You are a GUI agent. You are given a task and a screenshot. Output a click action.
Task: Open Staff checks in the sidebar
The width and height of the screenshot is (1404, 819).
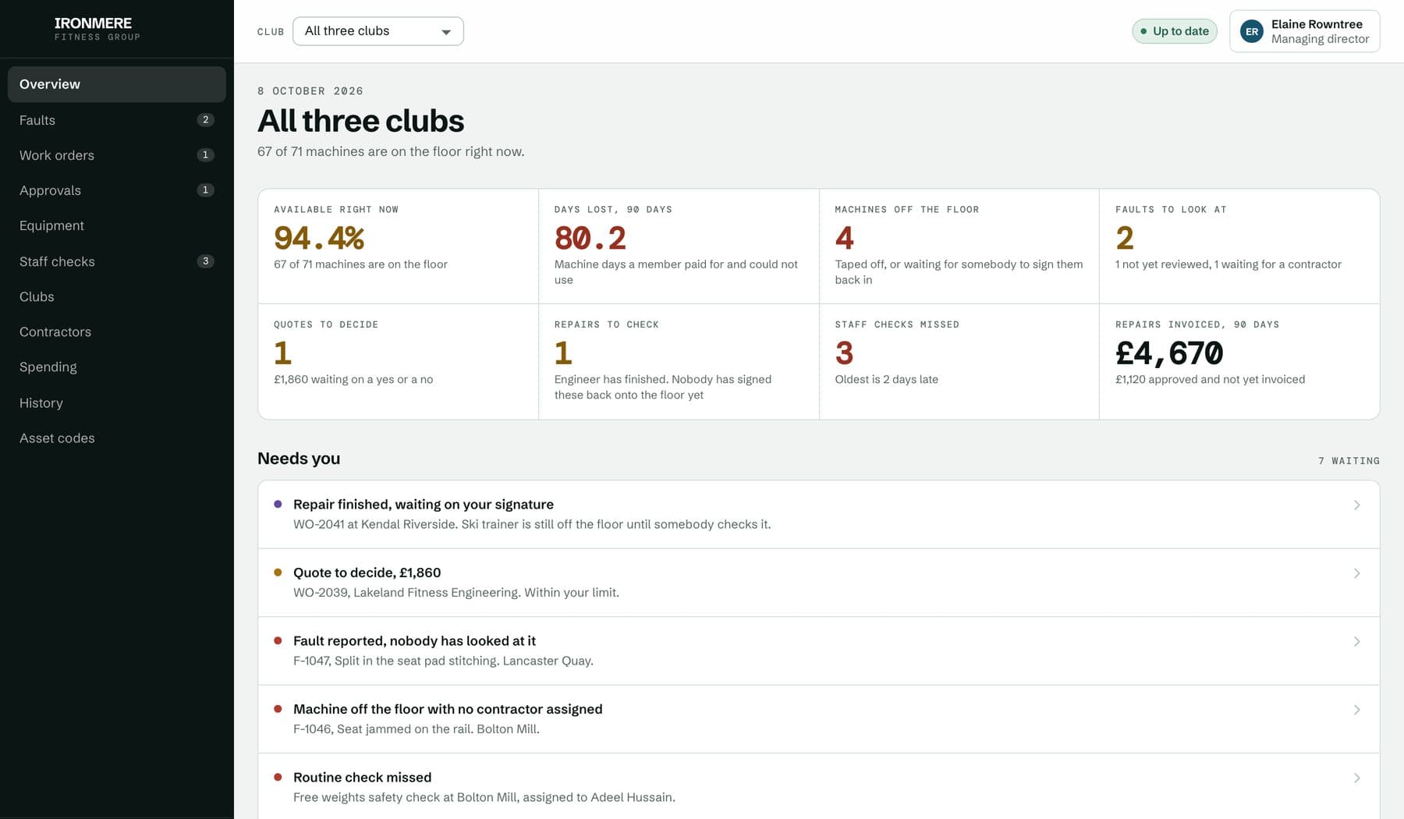[117, 261]
